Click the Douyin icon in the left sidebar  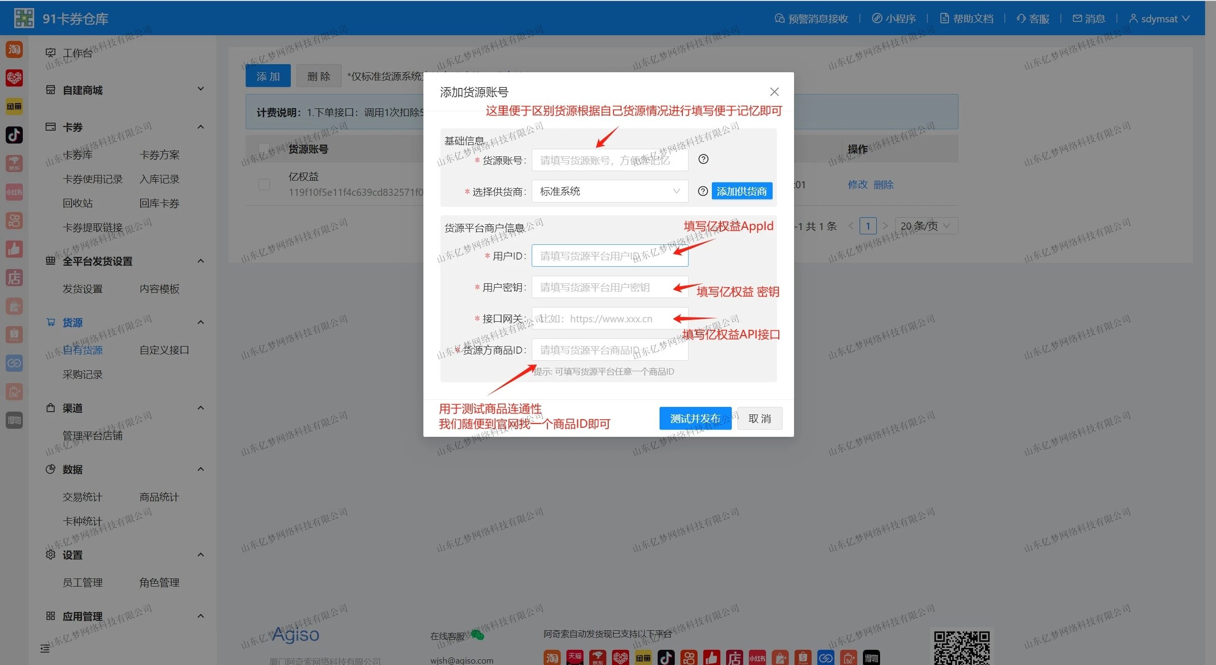(x=14, y=135)
